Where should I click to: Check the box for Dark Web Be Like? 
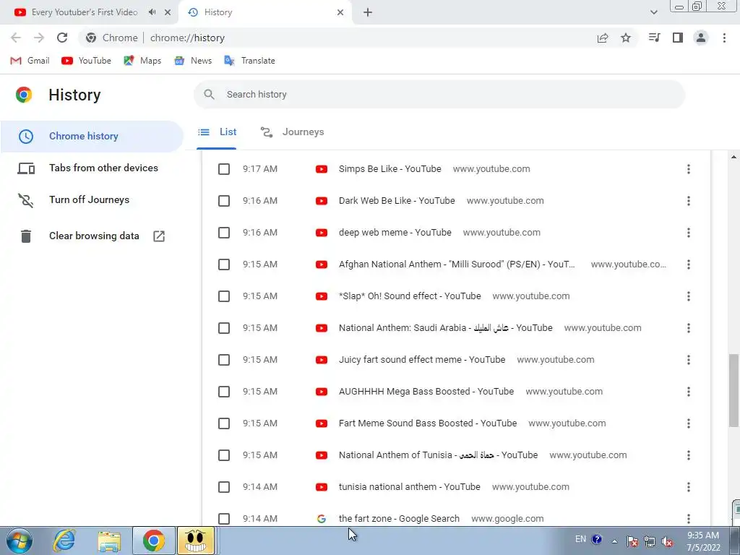click(224, 201)
